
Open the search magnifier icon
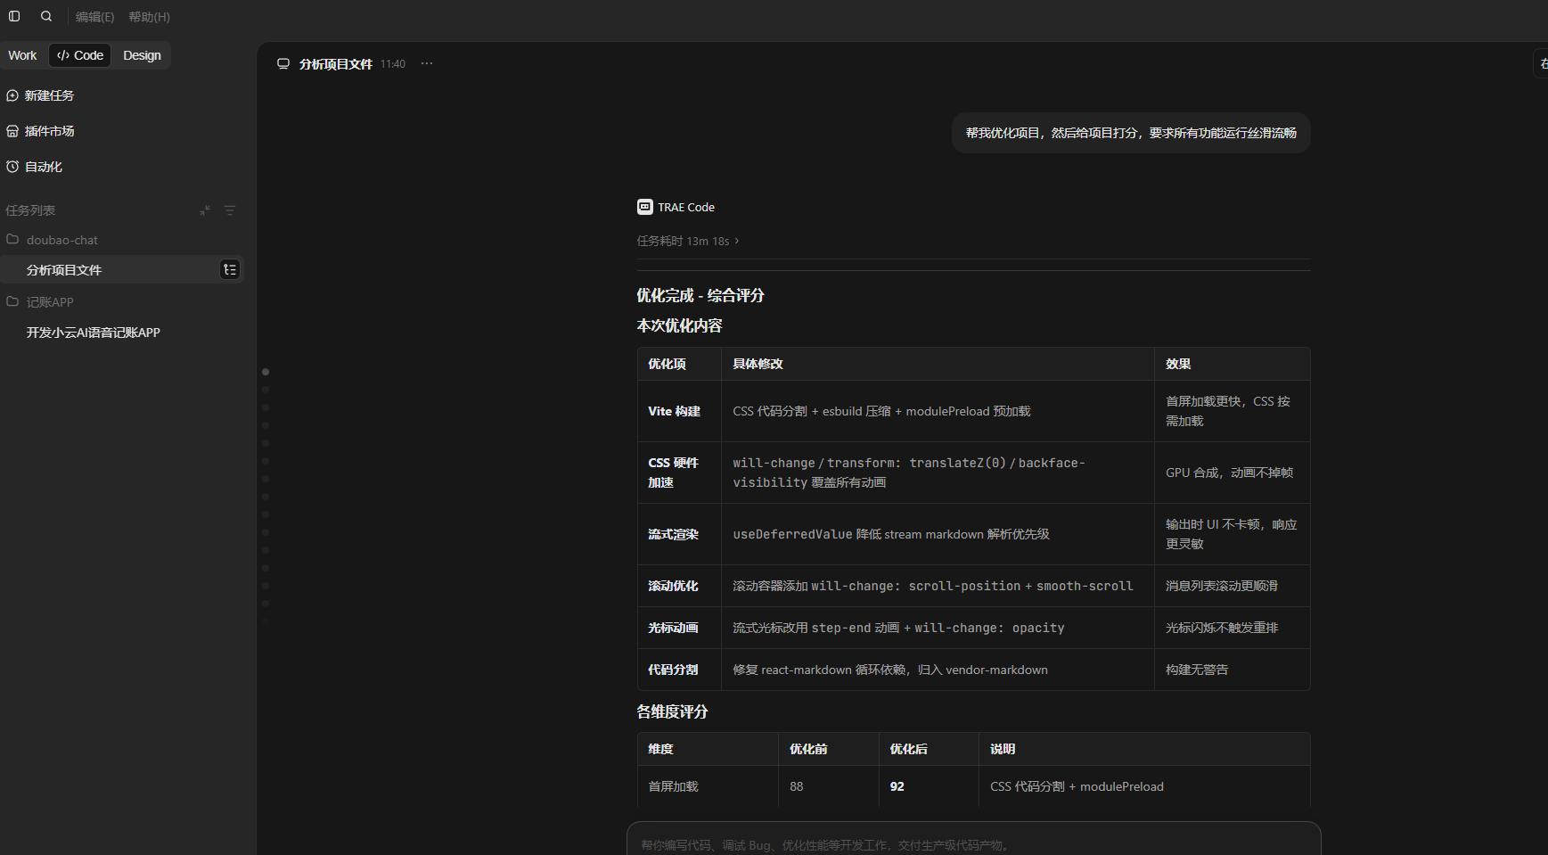click(46, 16)
